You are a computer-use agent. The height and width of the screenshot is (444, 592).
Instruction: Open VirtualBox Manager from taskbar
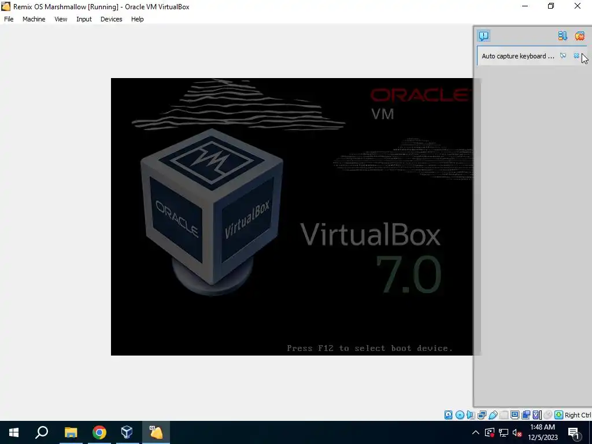pos(127,432)
